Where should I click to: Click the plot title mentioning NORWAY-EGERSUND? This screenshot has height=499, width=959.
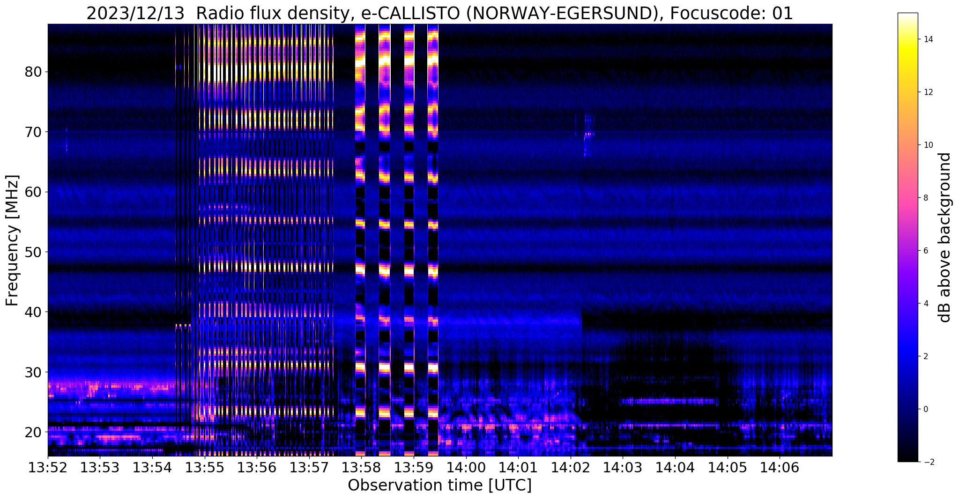coord(439,14)
